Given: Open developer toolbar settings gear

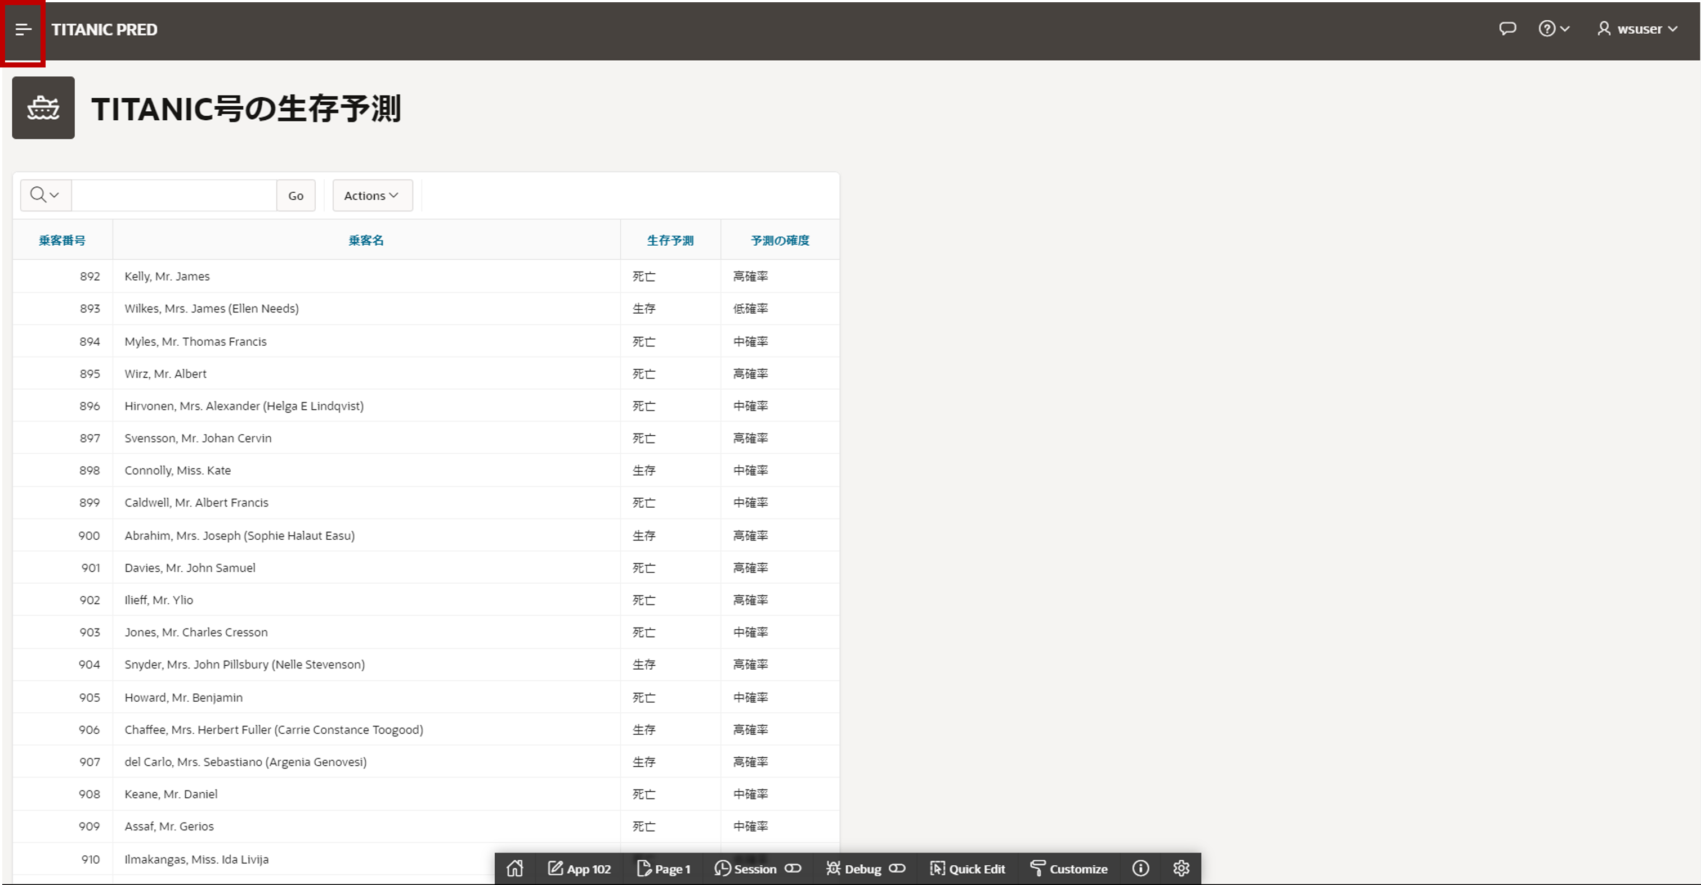Looking at the screenshot, I should pos(1181,869).
